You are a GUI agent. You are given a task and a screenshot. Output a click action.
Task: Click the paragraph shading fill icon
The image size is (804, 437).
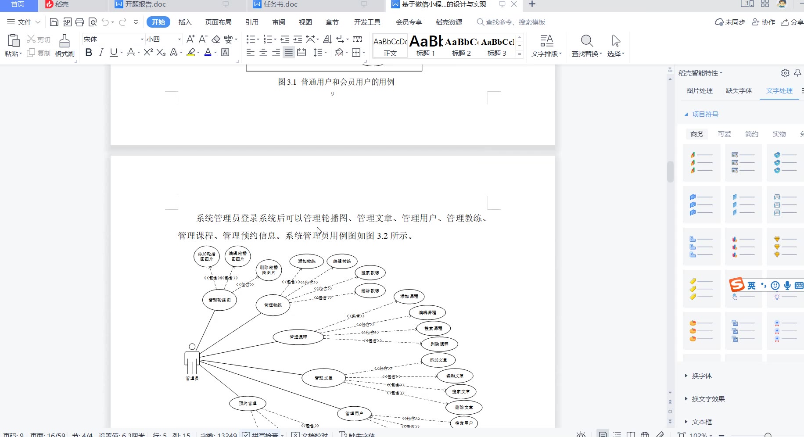click(x=339, y=53)
